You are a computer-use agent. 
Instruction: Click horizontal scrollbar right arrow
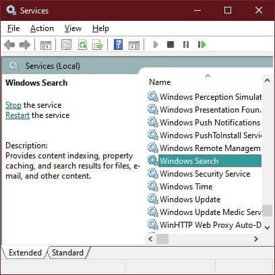point(256,239)
